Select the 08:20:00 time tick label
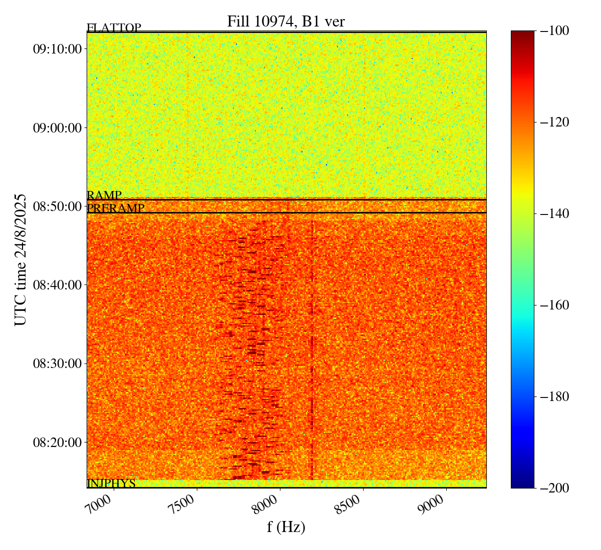 point(57,442)
